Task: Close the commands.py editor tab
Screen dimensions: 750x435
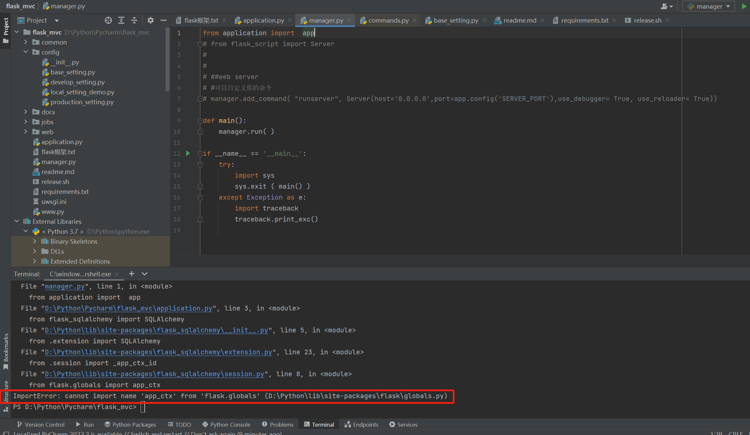Action: pyautogui.click(x=415, y=20)
